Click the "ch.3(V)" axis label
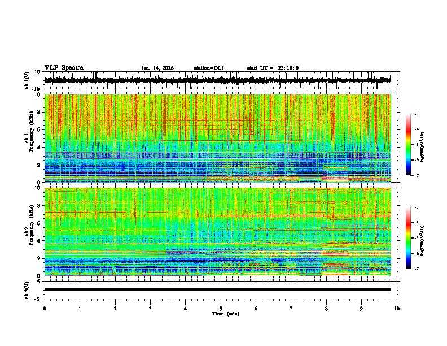This screenshot has width=447, height=346. click(27, 290)
